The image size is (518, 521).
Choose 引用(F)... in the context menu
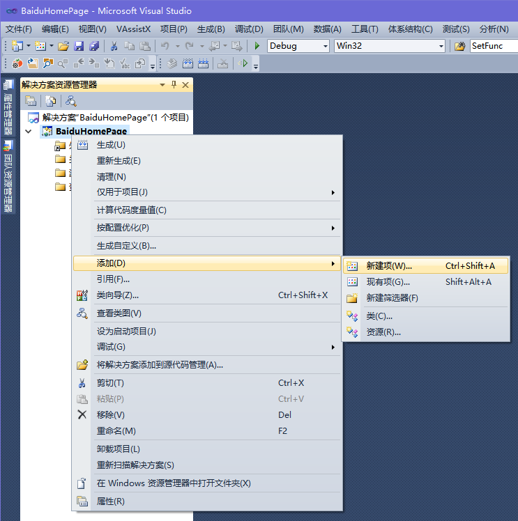tap(208, 279)
